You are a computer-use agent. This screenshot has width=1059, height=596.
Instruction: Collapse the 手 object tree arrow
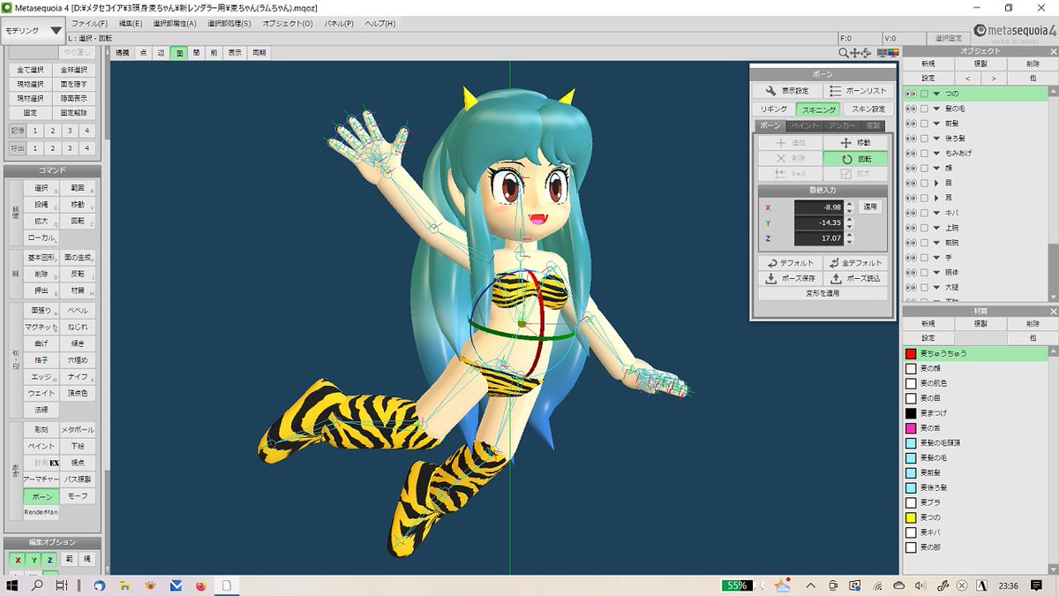coord(936,257)
